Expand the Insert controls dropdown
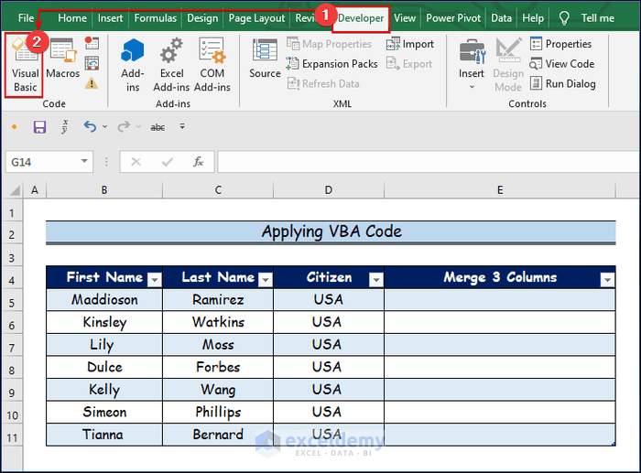The width and height of the screenshot is (641, 473). [472, 87]
